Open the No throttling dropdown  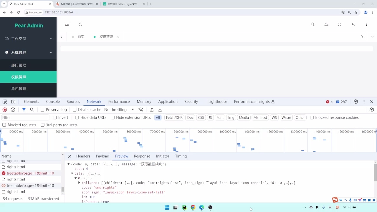click(119, 110)
